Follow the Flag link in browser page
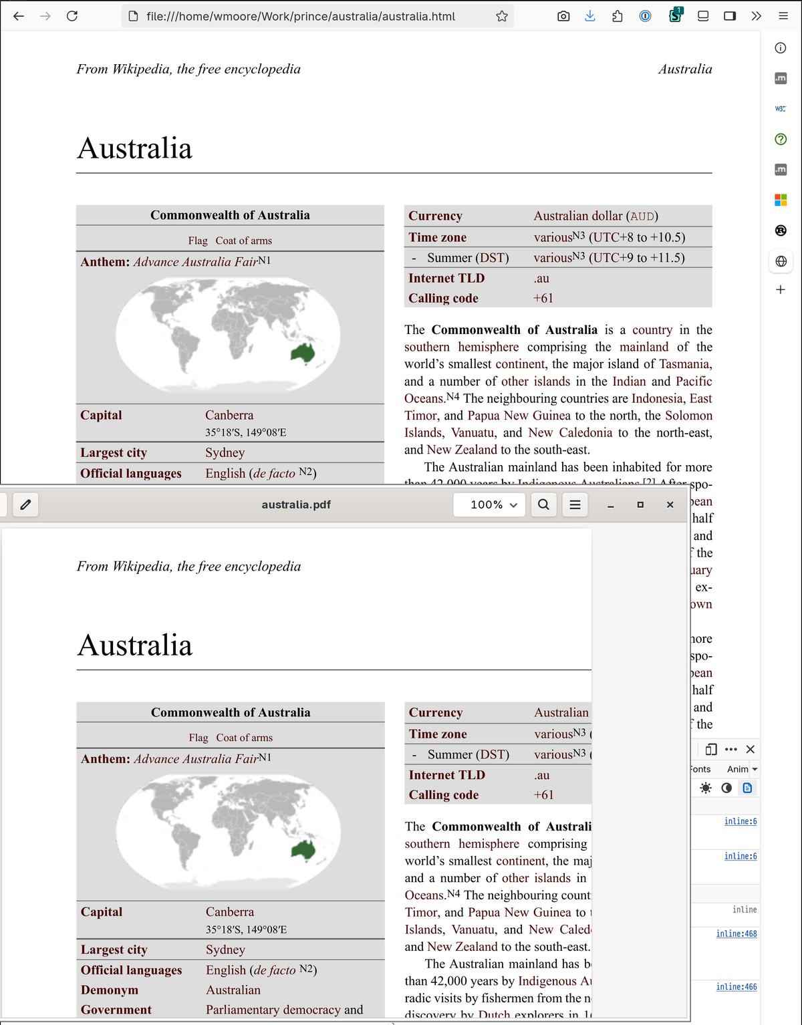Screen dimensions: 802x1025 198,241
